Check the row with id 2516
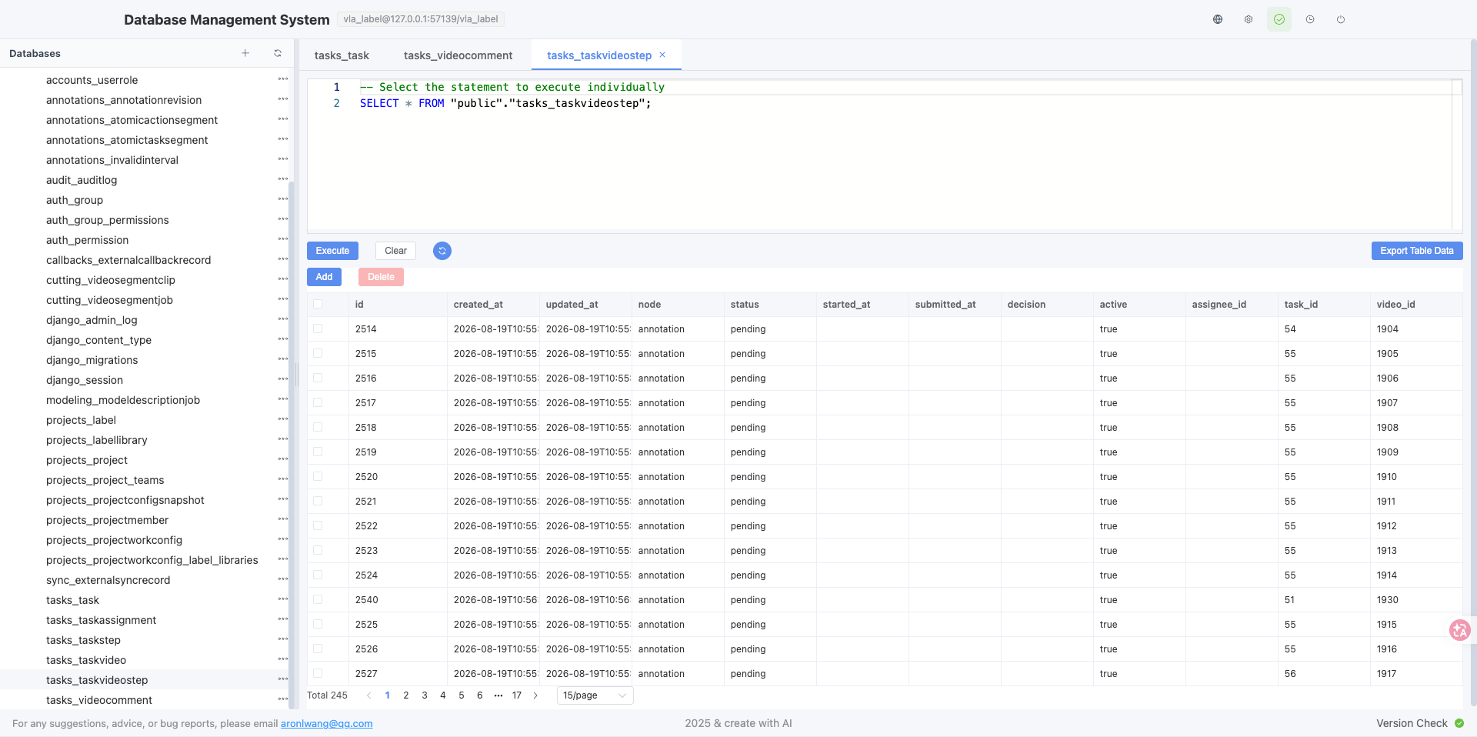The image size is (1477, 737). click(x=318, y=378)
